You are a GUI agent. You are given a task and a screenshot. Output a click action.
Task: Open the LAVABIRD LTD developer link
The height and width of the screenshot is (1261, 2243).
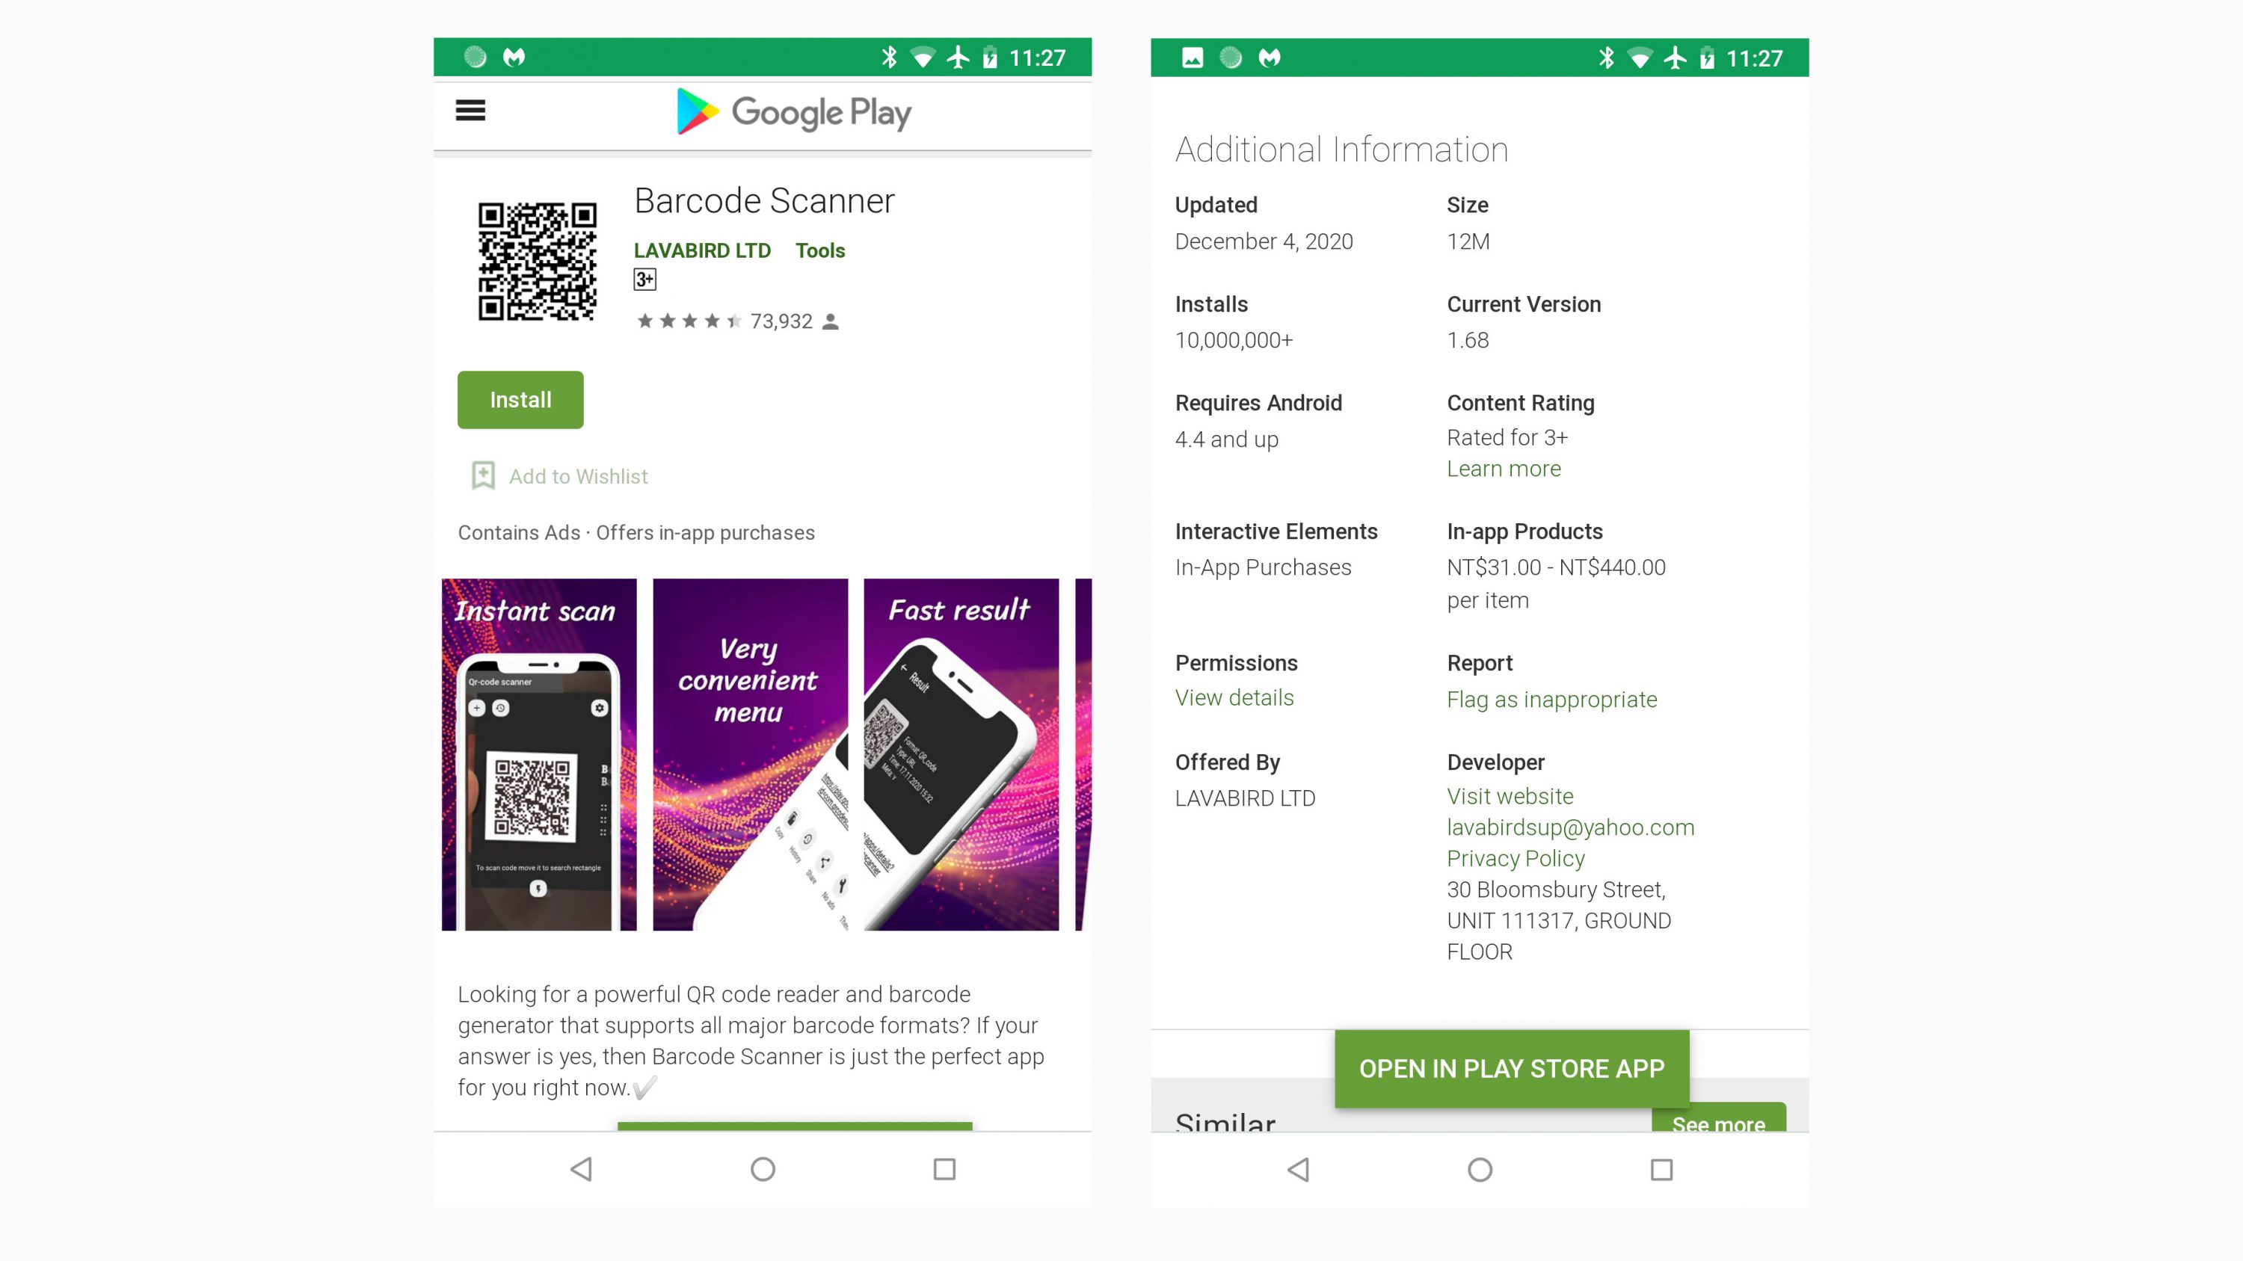coord(702,250)
